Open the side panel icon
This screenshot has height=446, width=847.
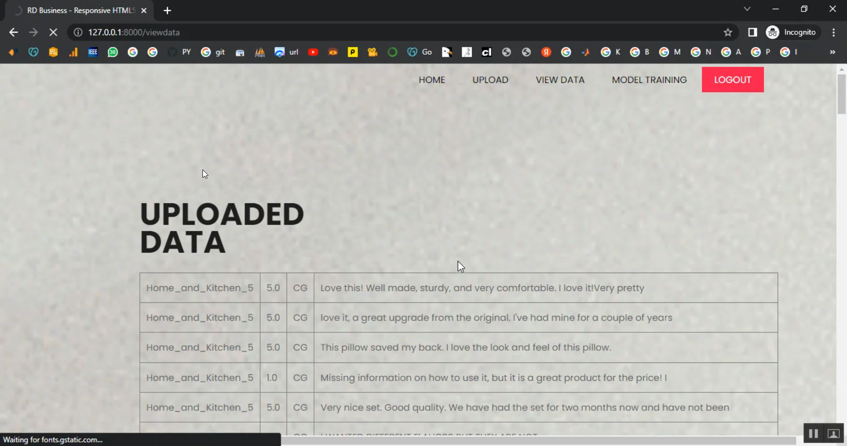pyautogui.click(x=752, y=32)
